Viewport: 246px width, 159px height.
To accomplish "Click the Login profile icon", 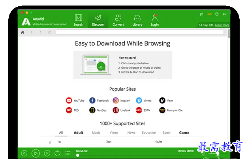I will [154, 20].
